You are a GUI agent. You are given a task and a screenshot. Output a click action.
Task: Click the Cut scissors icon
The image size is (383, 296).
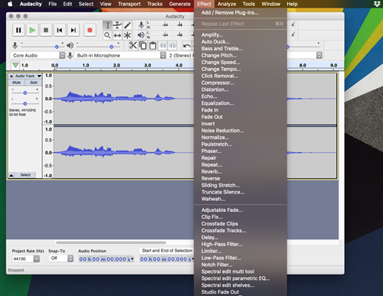133,45
